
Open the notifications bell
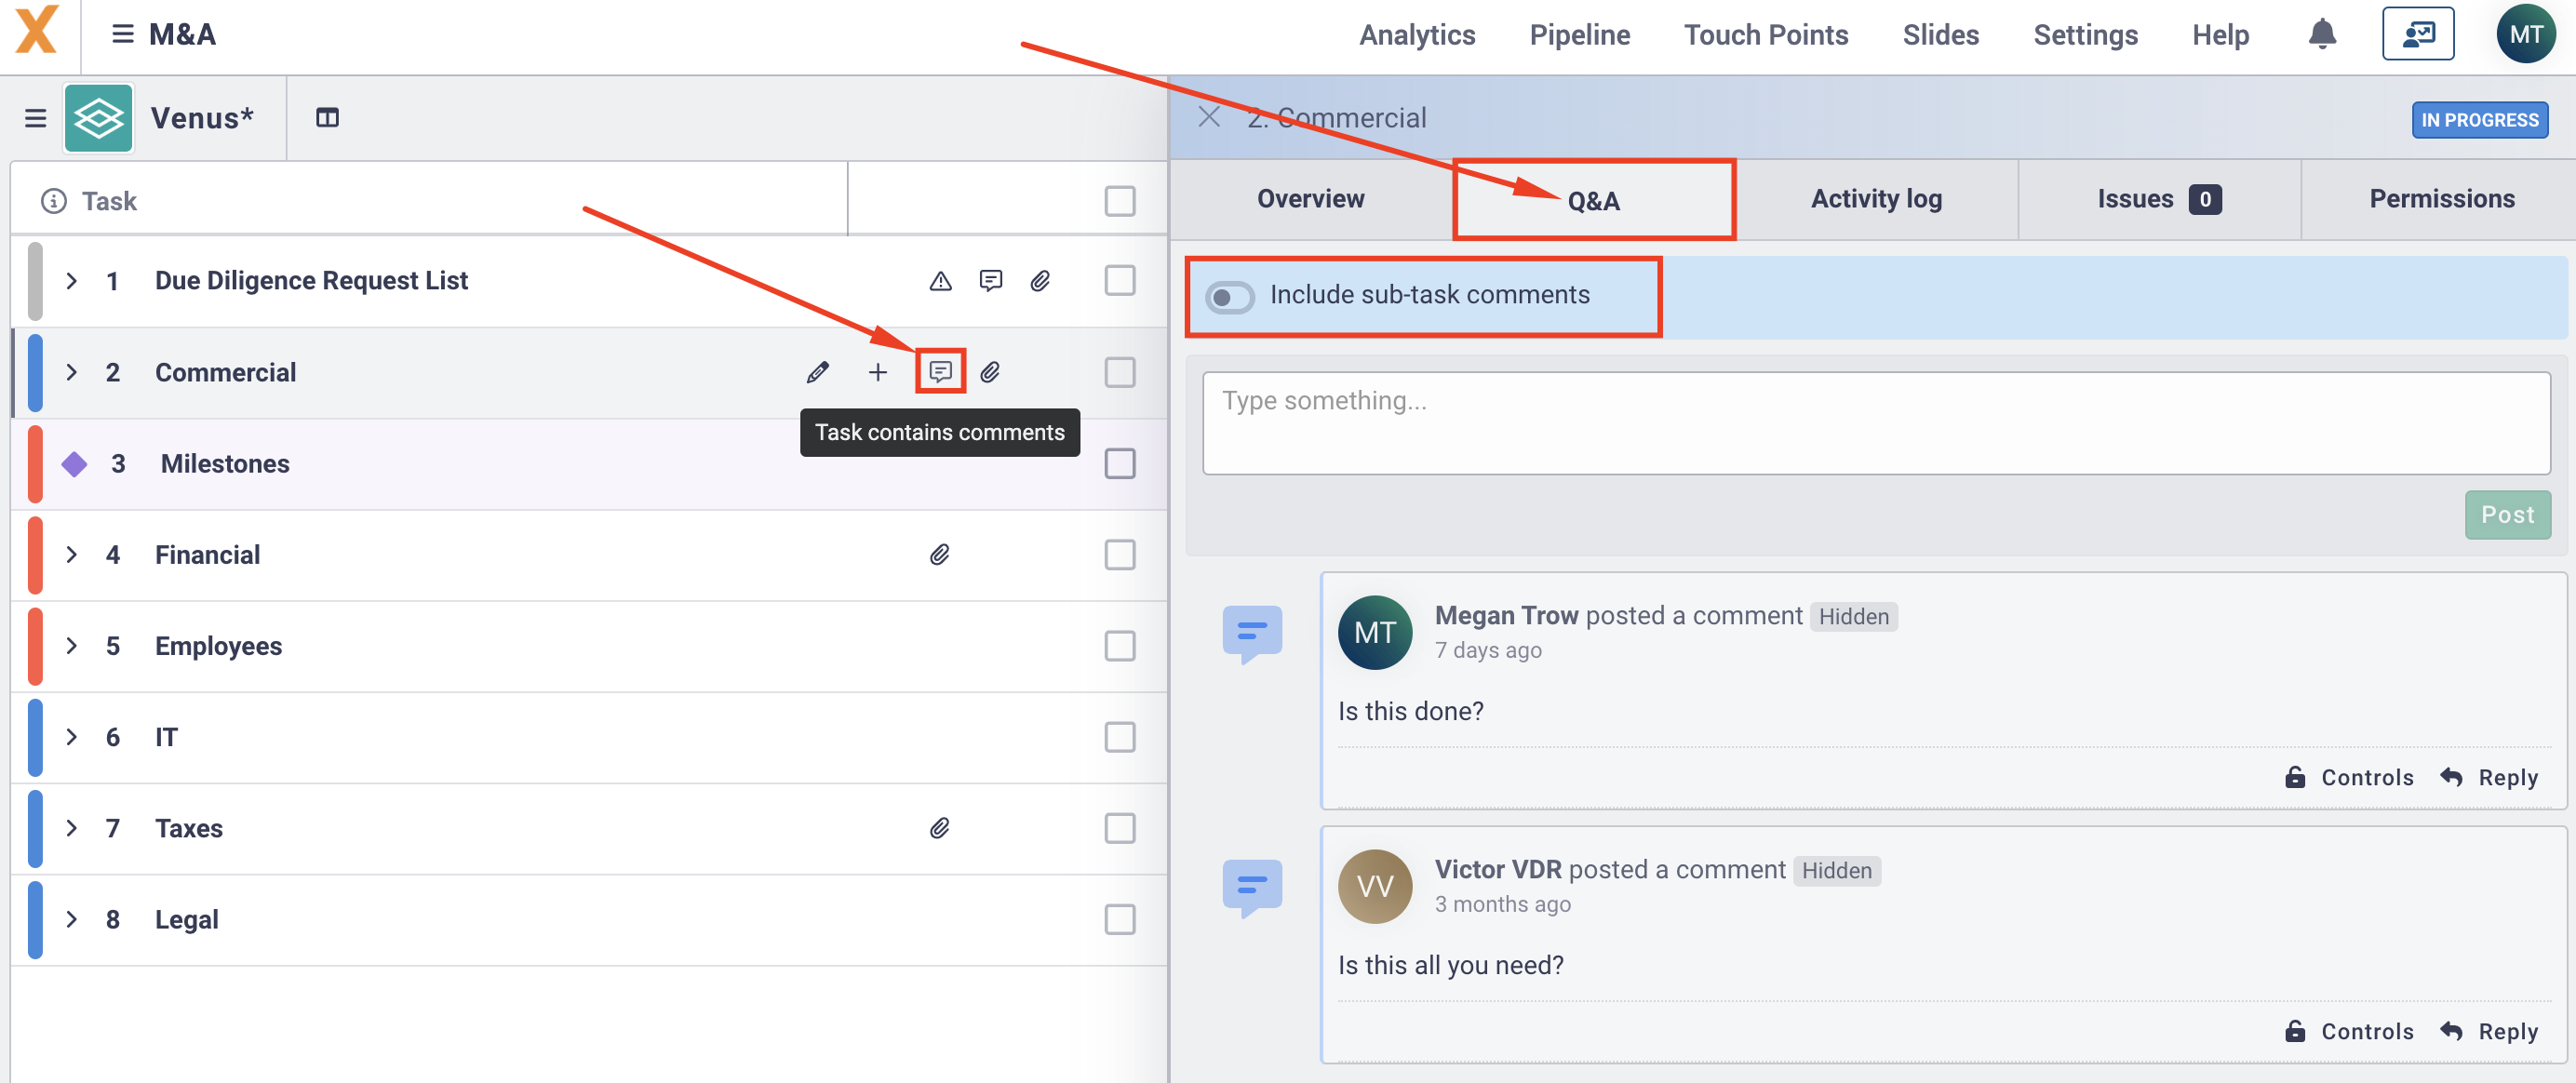[x=2321, y=35]
